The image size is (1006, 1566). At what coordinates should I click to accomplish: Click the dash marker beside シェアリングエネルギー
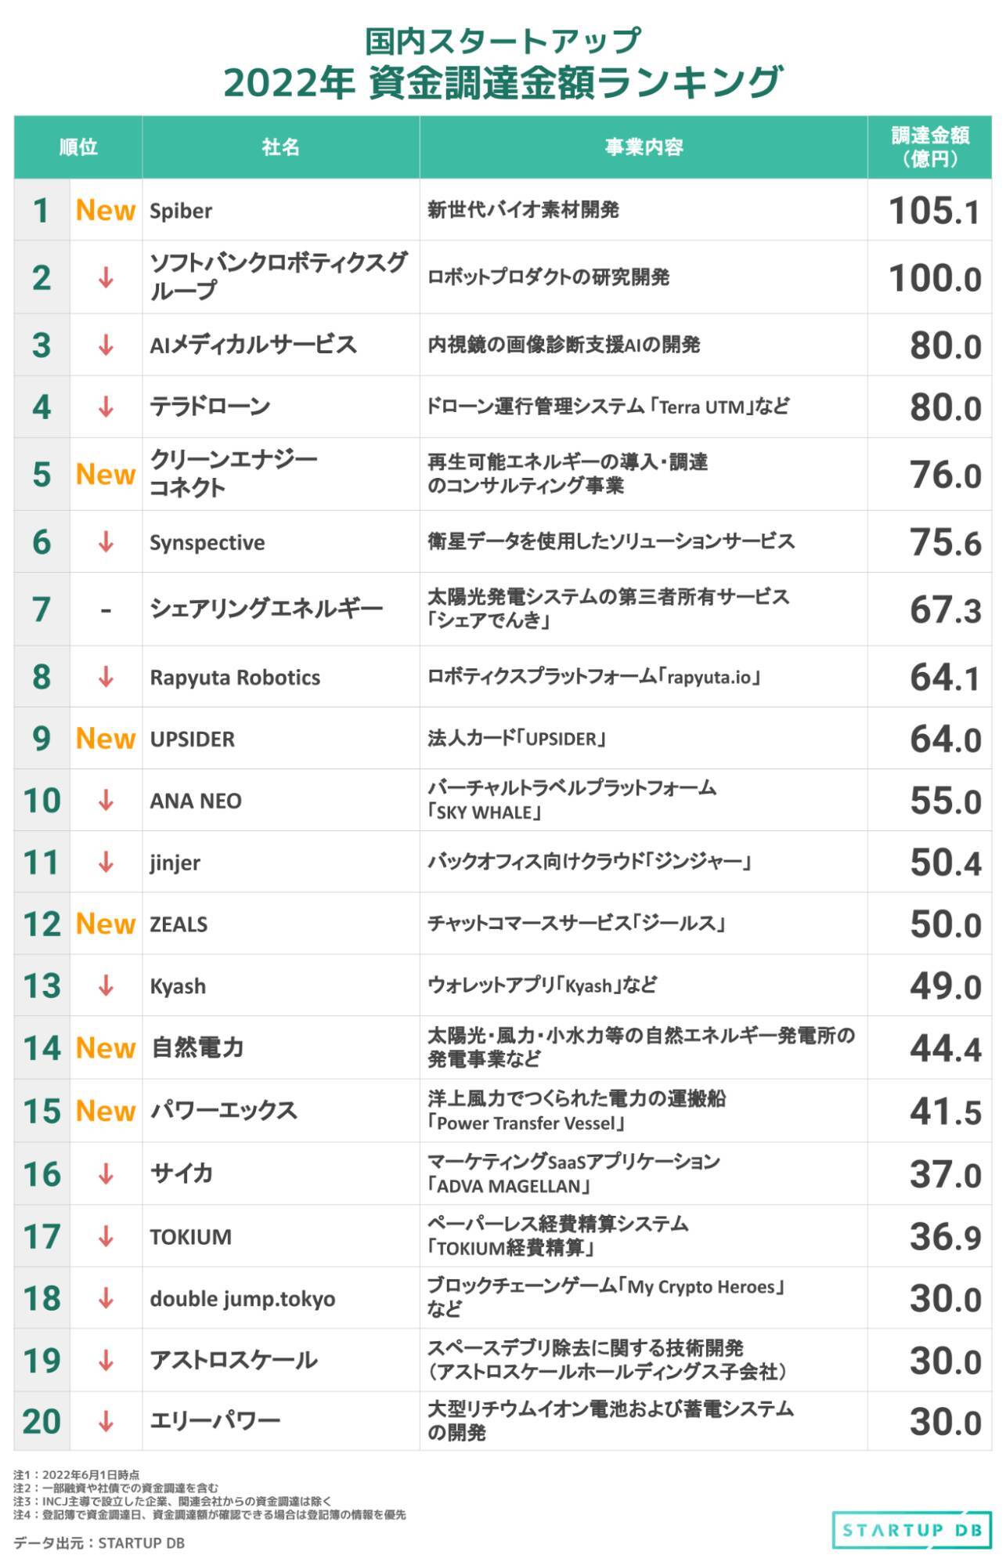click(106, 609)
